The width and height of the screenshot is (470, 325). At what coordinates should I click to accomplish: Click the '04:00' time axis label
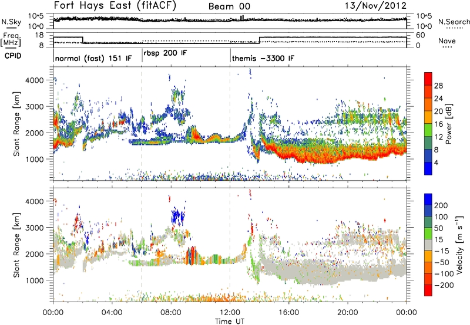click(x=112, y=313)
